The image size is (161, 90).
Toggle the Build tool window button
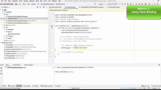tap(19, 86)
